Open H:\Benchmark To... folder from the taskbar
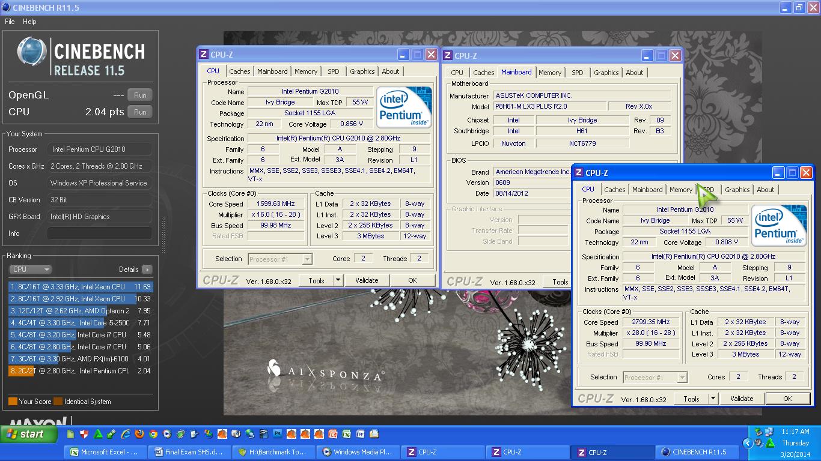821x461 pixels. [x=275, y=452]
